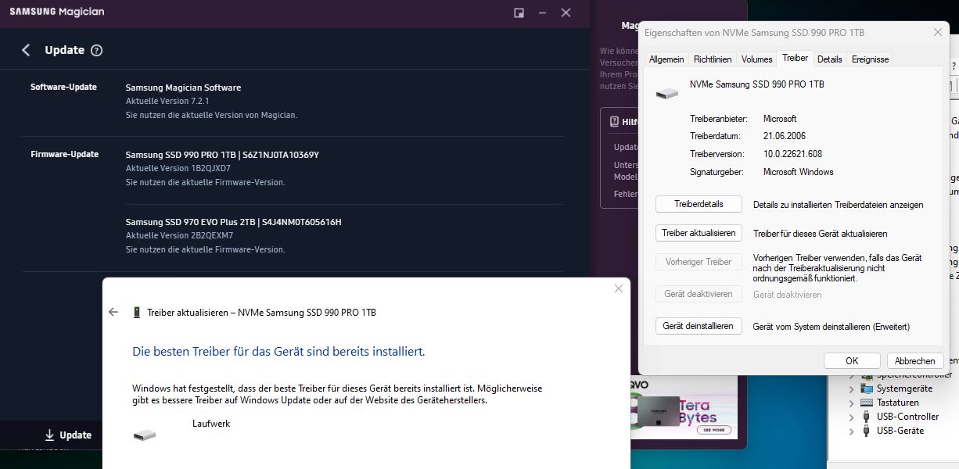Click the USB-Geräte plug icon in Device Manager
The height and width of the screenshot is (469, 959).
click(x=867, y=431)
